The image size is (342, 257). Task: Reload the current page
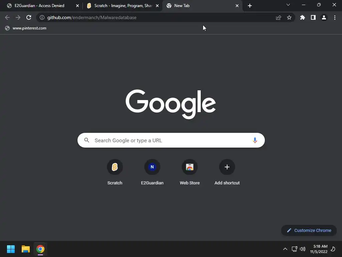[x=29, y=17]
